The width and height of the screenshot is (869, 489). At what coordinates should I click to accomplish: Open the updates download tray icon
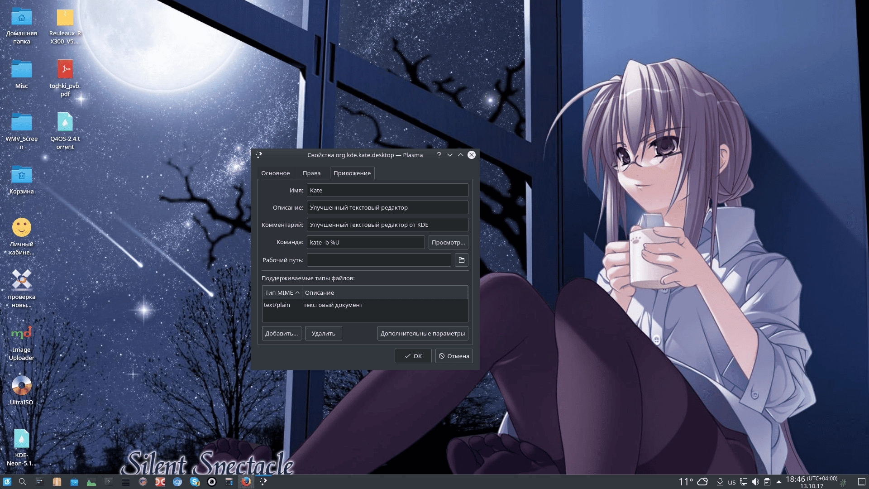[x=720, y=482]
